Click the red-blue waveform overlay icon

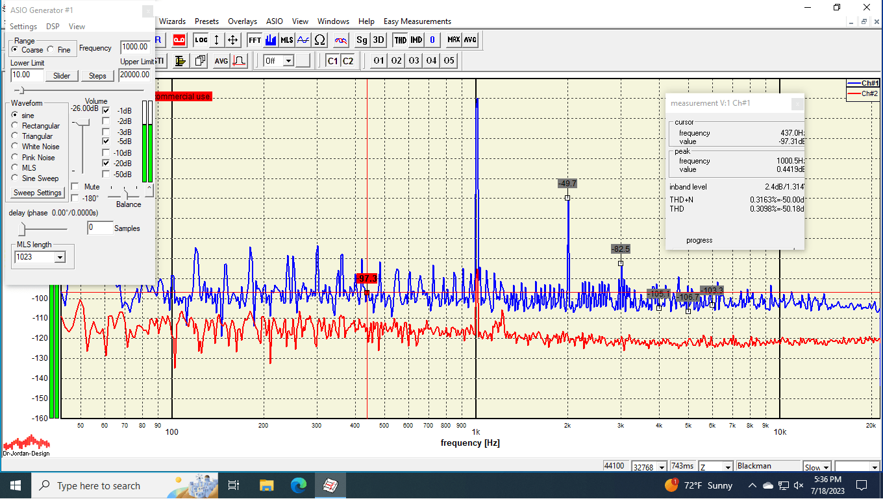click(341, 40)
